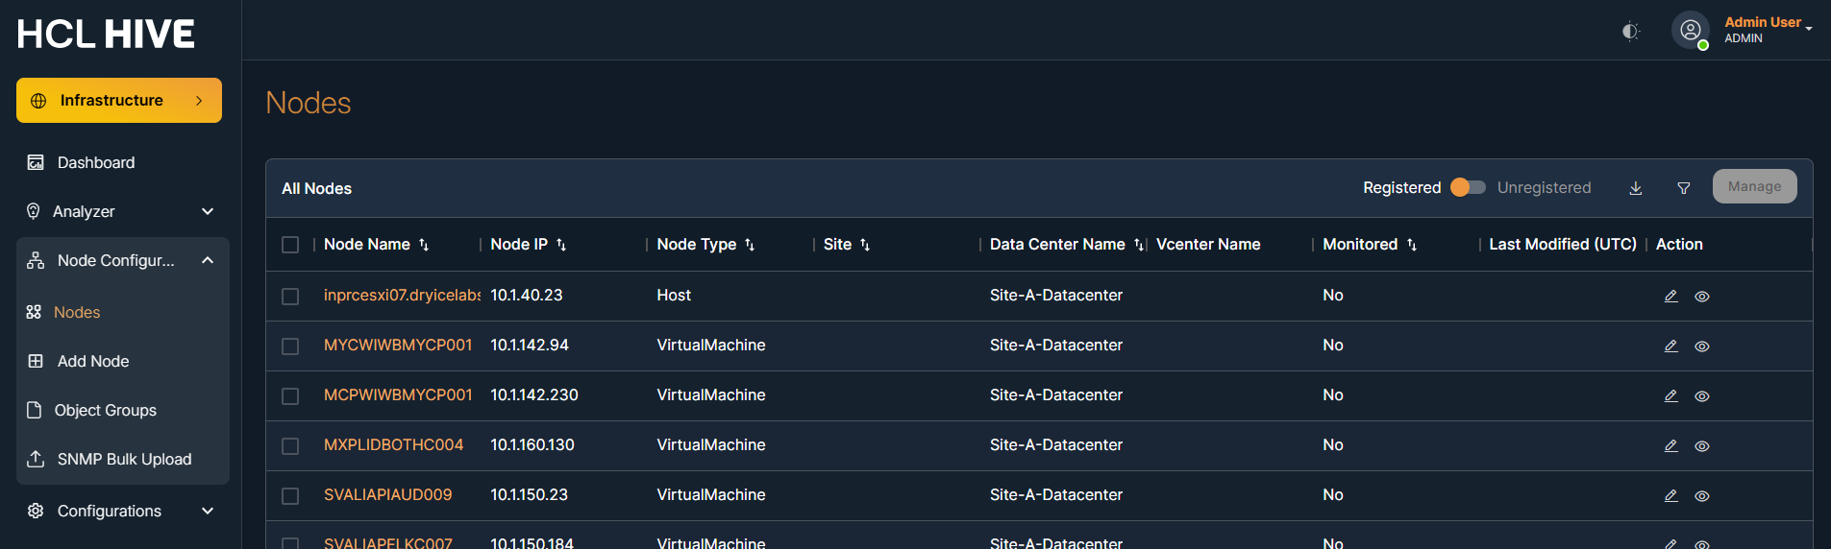Click the edit pencil for inprcesxi07 row

[1671, 297]
